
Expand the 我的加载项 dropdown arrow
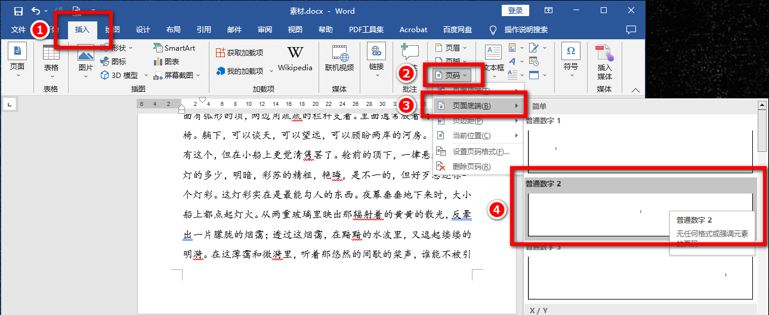(x=271, y=71)
